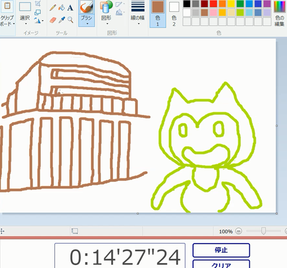Pick the white palette color in second row

click(187, 13)
